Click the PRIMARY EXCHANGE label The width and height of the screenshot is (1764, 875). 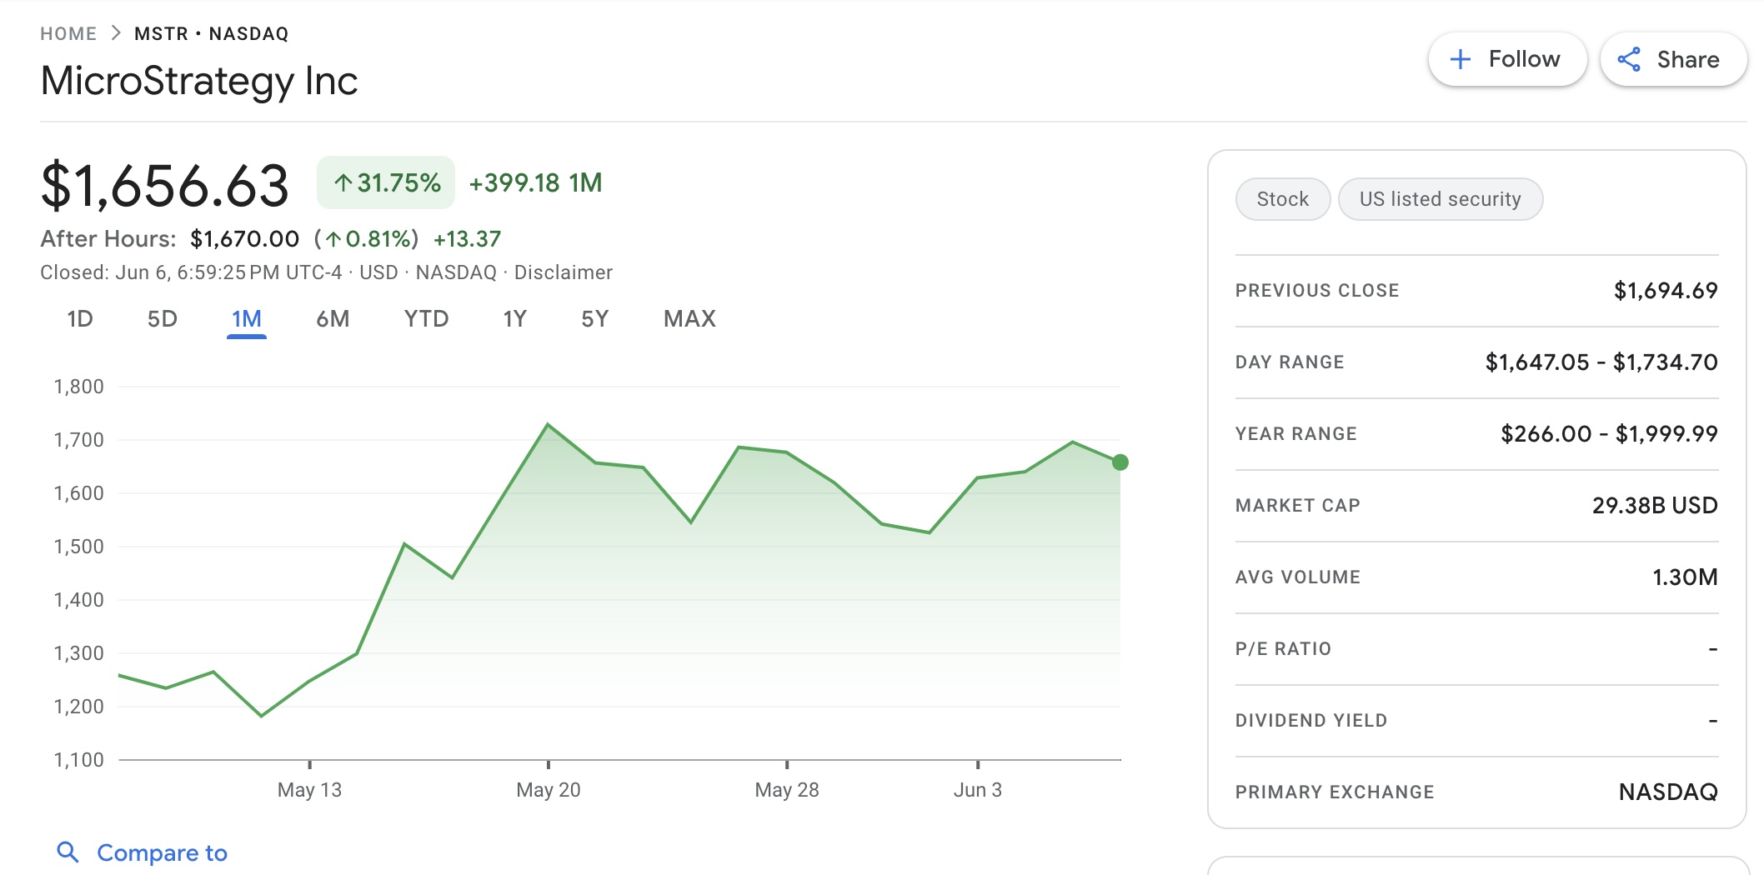click(x=1335, y=792)
